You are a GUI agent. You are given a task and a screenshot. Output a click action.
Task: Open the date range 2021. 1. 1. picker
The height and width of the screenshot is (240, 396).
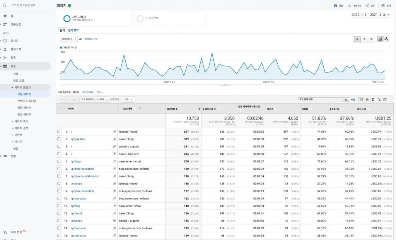click(x=370, y=15)
